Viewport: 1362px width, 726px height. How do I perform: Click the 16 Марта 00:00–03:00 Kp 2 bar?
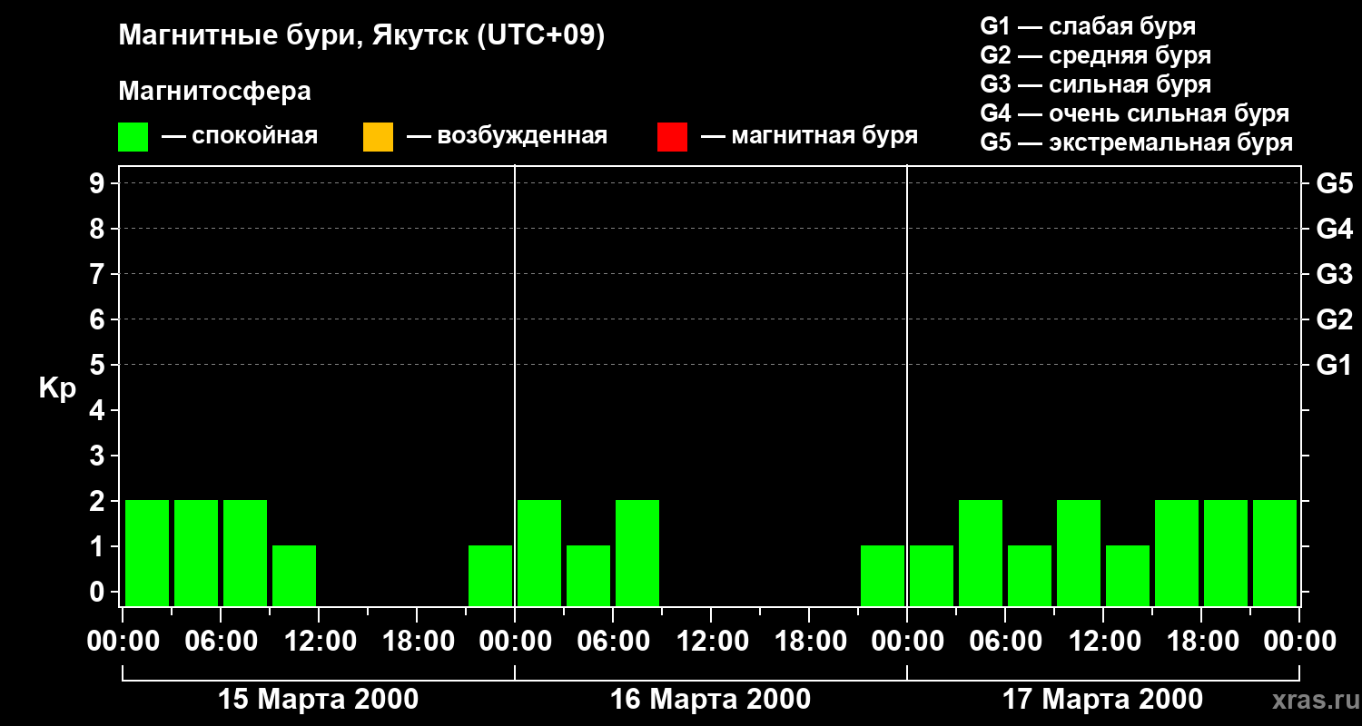click(x=539, y=553)
